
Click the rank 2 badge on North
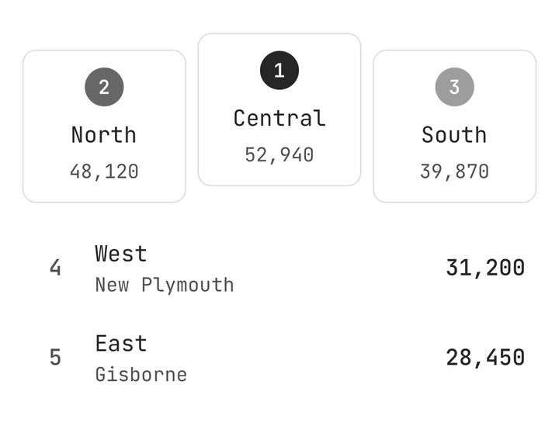[104, 87]
